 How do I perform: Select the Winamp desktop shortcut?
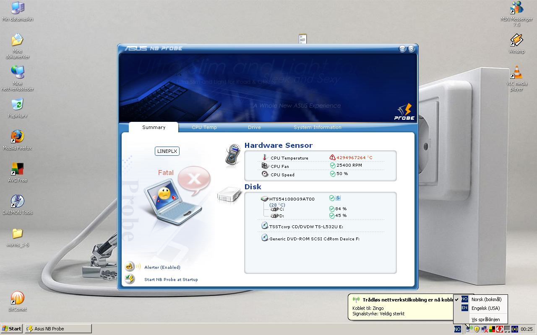[516, 44]
